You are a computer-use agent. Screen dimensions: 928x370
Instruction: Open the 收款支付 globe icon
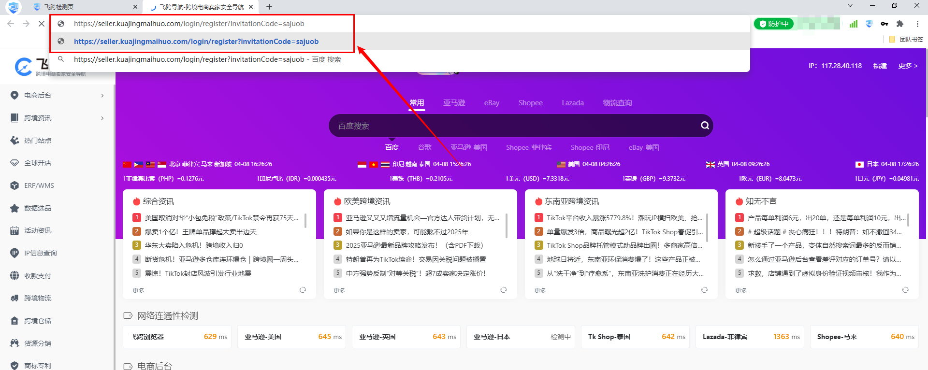click(x=14, y=276)
